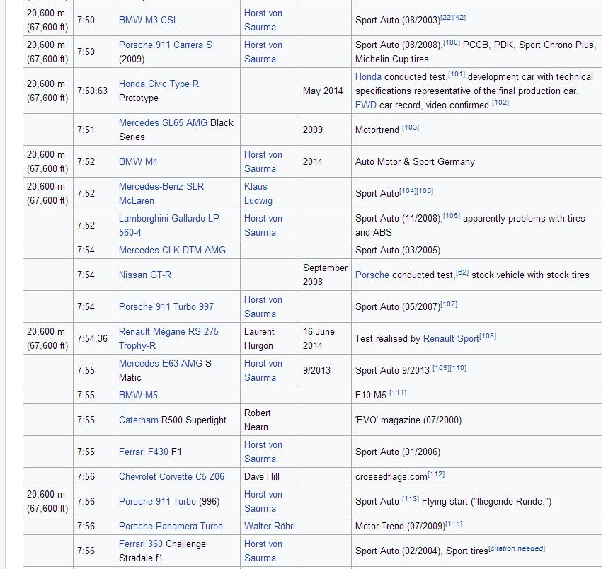This screenshot has width=613, height=569.
Task: Select the 7:50:63 lap time cell
Action: [x=94, y=91]
